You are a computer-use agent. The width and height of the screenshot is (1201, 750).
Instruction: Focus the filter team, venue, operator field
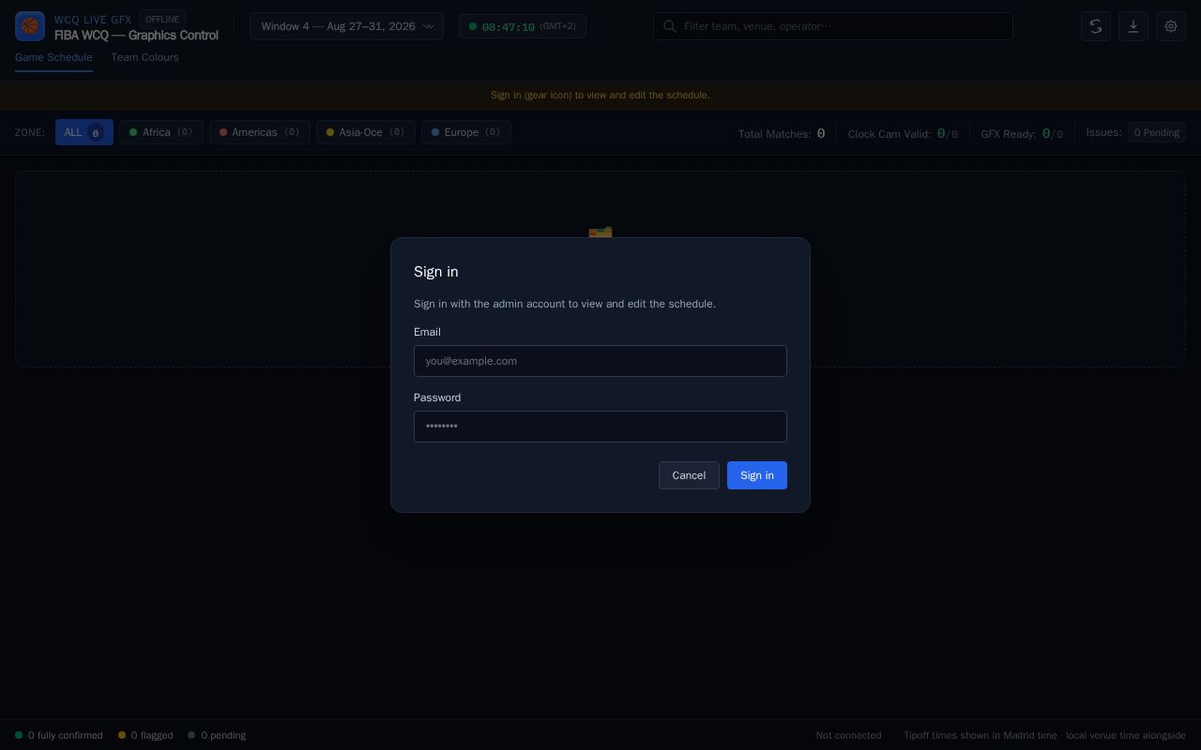point(833,26)
